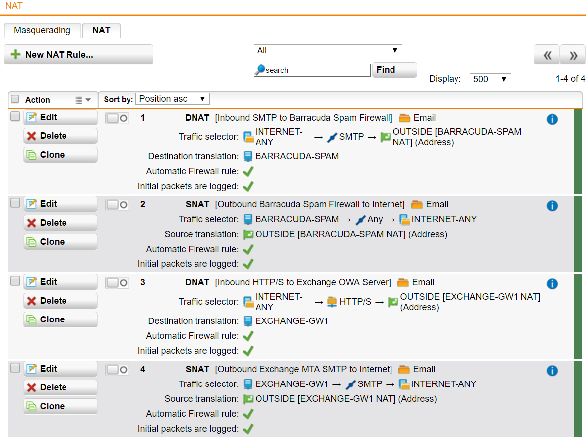Clone NAT rule 1
The height and width of the screenshot is (447, 586).
tap(61, 155)
